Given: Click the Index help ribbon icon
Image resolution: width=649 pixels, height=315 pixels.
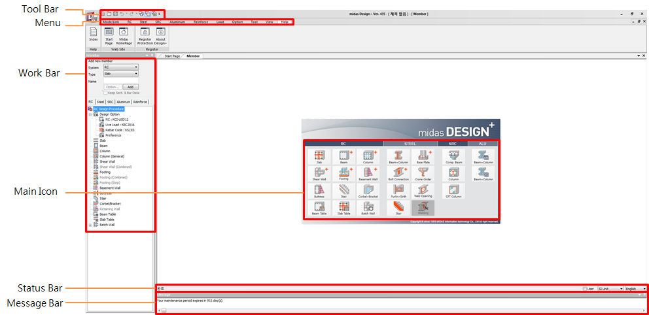Looking at the screenshot, I should coord(94,35).
